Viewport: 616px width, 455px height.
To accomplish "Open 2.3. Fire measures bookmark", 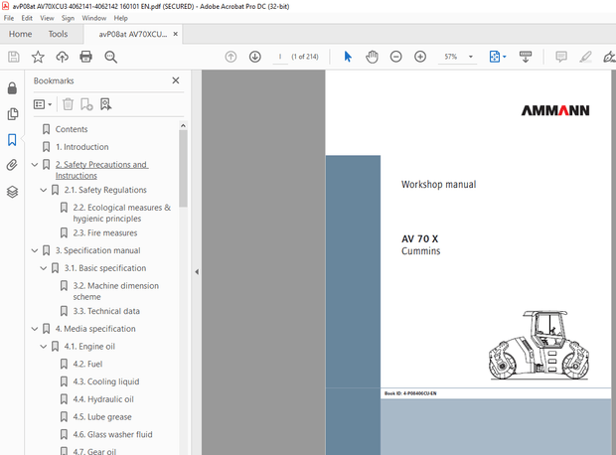I will tap(105, 233).
